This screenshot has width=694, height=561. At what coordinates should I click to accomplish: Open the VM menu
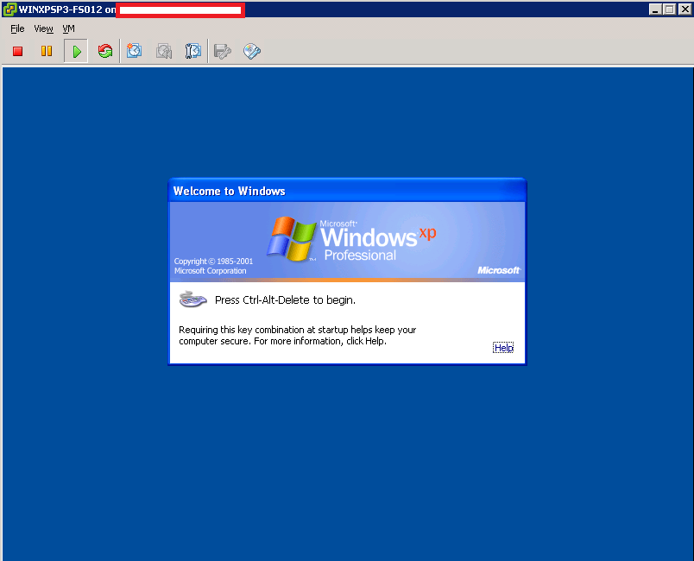[x=68, y=28]
